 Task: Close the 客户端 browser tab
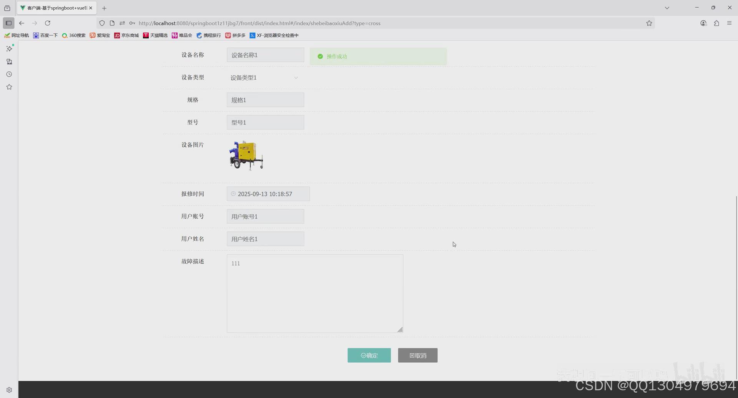[91, 8]
